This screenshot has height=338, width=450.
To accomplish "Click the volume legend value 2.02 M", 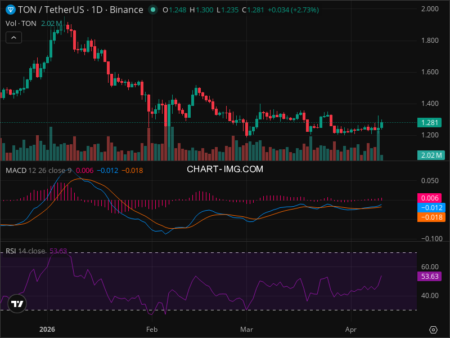I will click(x=51, y=24).
